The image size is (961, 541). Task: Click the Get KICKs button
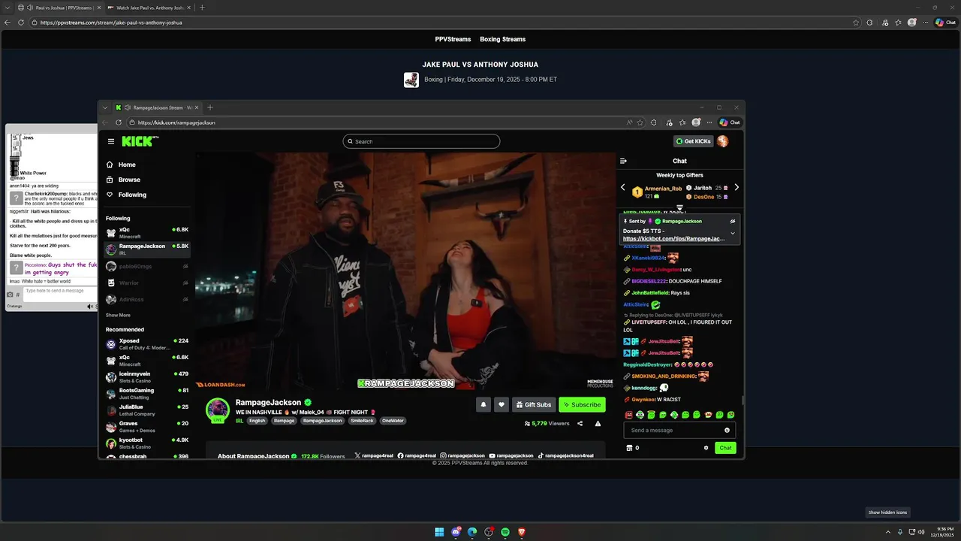click(693, 141)
